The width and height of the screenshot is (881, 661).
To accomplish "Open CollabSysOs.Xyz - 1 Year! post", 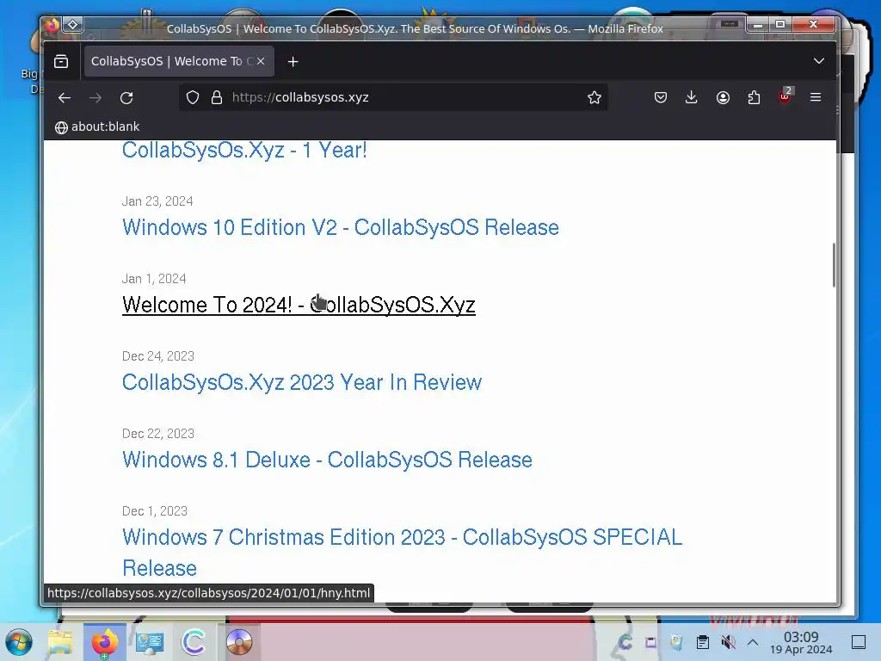I will click(244, 150).
